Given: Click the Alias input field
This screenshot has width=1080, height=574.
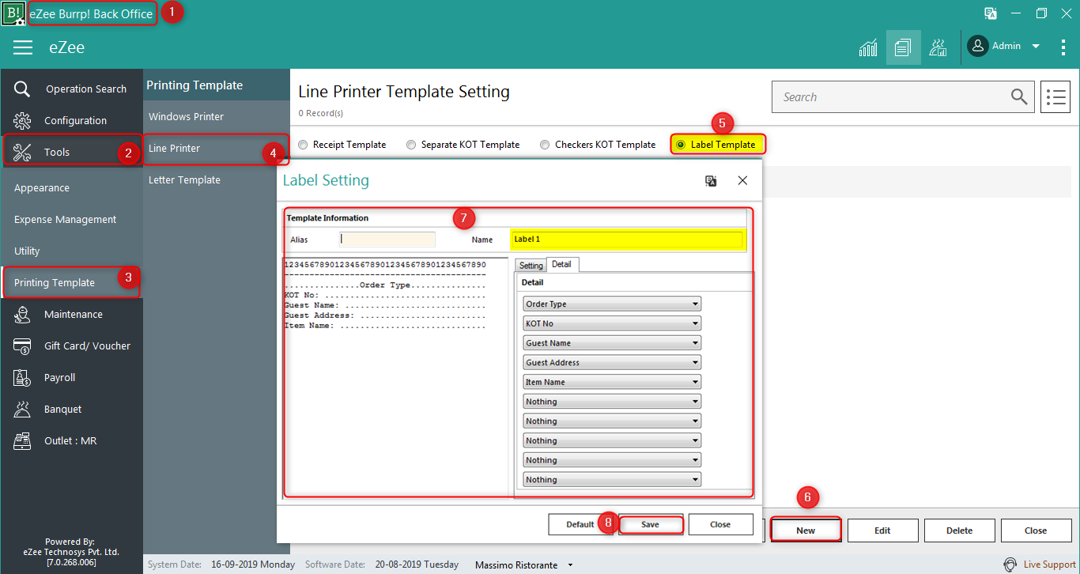Looking at the screenshot, I should (x=387, y=240).
